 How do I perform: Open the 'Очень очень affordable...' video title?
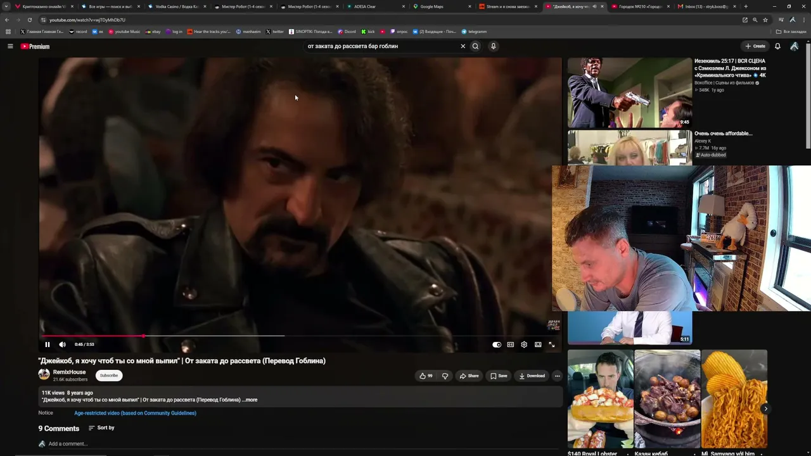pos(724,134)
